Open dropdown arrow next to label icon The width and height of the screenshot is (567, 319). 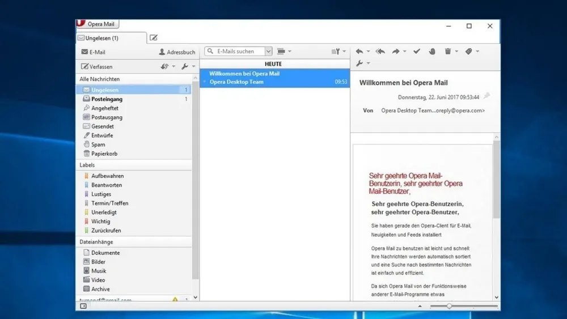pos(477,52)
